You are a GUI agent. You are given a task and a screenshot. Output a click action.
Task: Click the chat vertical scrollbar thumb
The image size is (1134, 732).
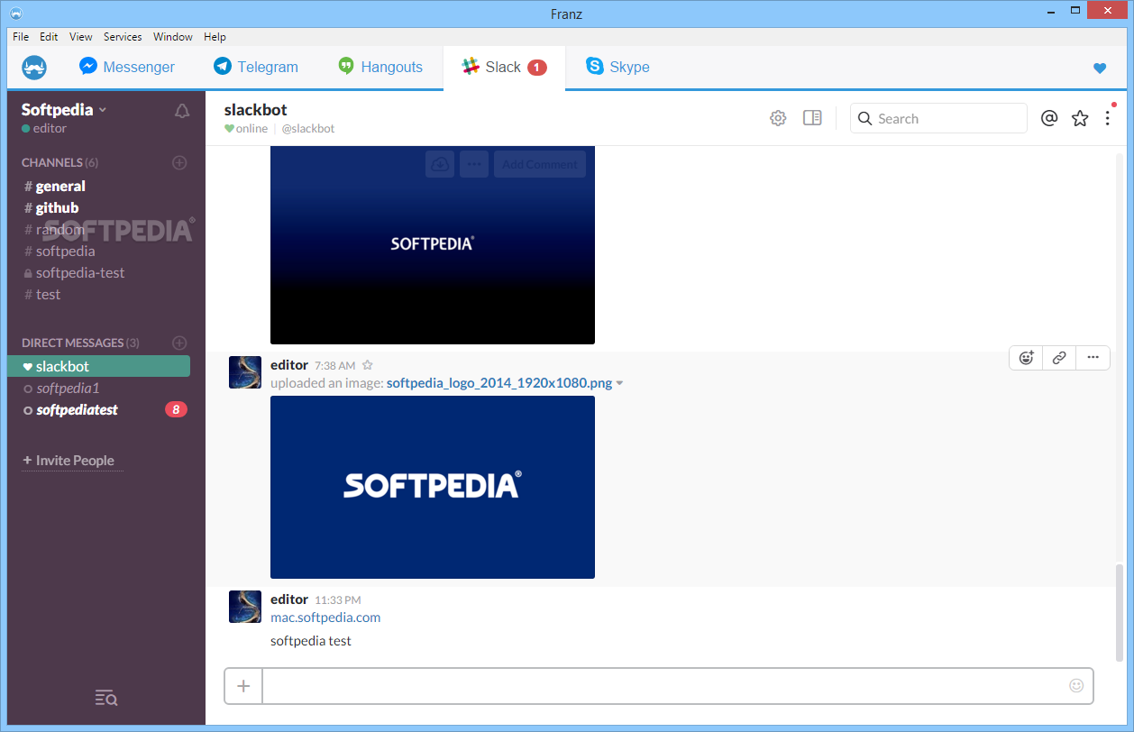click(1120, 612)
